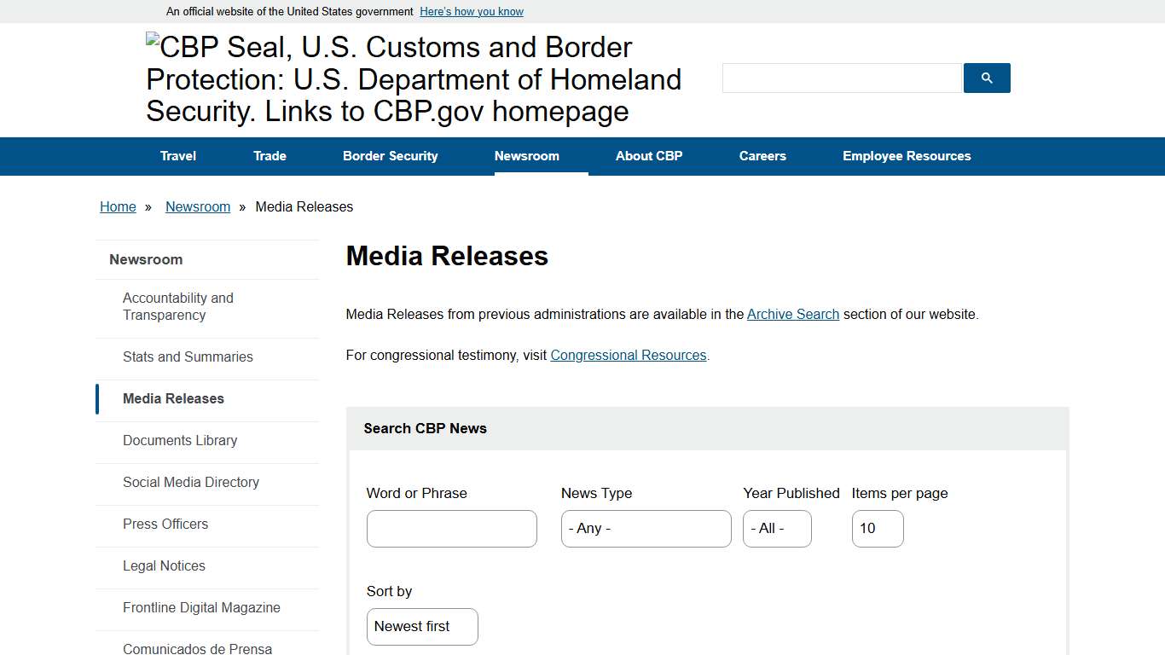Click the CBP seal homepage link image
Image resolution: width=1165 pixels, height=655 pixels.
point(413,78)
